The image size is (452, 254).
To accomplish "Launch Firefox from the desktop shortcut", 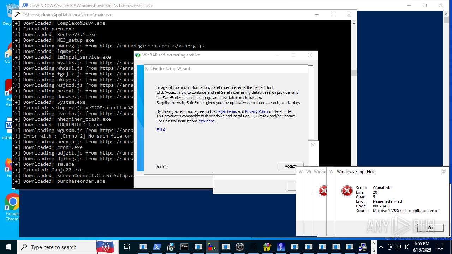I will (8, 167).
